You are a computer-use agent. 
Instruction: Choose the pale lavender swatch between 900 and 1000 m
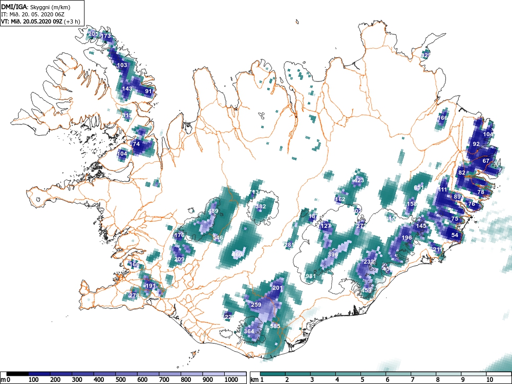pyautogui.click(x=213, y=374)
